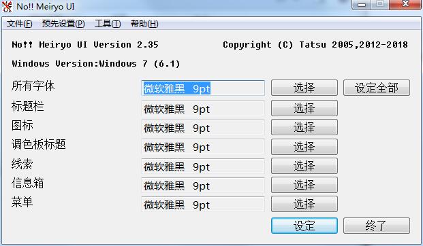Image resolution: width=423 pixels, height=246 pixels.
Task: Choose font for 图标 with 选择
Action: [304, 127]
